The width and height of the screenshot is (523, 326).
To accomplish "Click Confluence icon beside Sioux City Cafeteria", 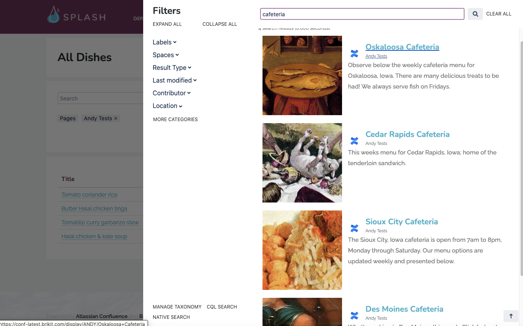I will 354,228.
